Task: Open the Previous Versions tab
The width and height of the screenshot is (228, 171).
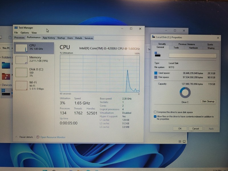Action: point(187,44)
